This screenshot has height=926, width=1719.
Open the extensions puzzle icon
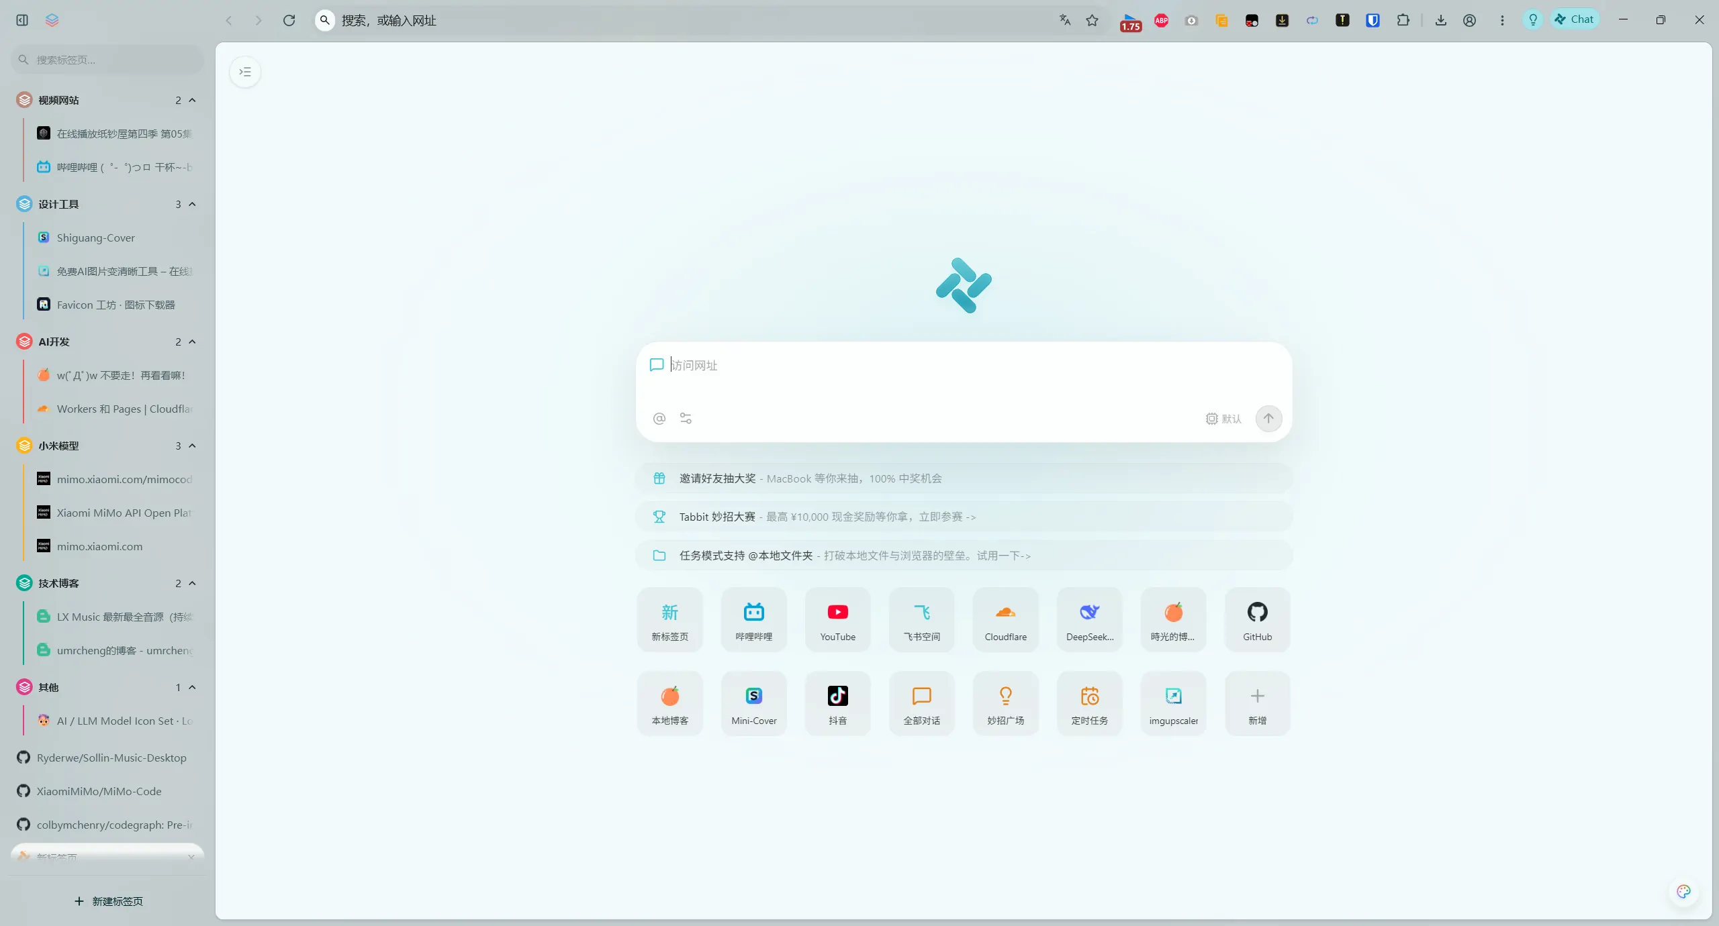pyautogui.click(x=1403, y=20)
